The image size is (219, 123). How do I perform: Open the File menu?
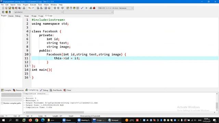tap(2, 5)
